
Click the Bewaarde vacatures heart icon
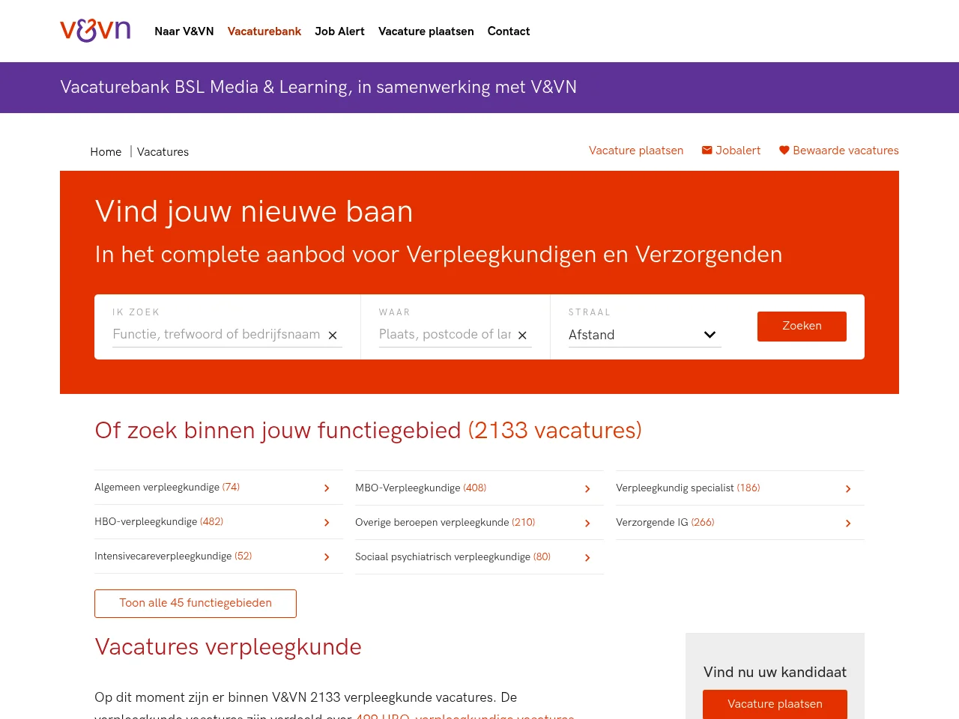(784, 151)
